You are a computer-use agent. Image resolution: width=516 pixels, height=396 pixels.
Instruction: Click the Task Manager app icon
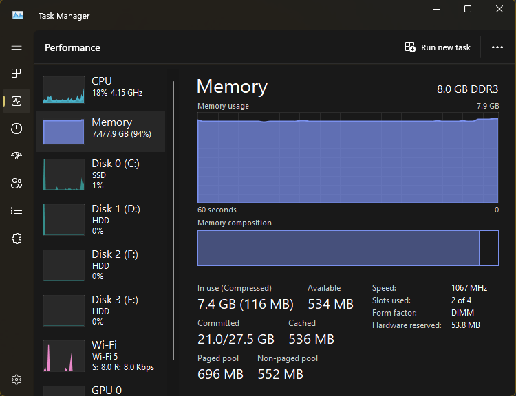pos(18,15)
